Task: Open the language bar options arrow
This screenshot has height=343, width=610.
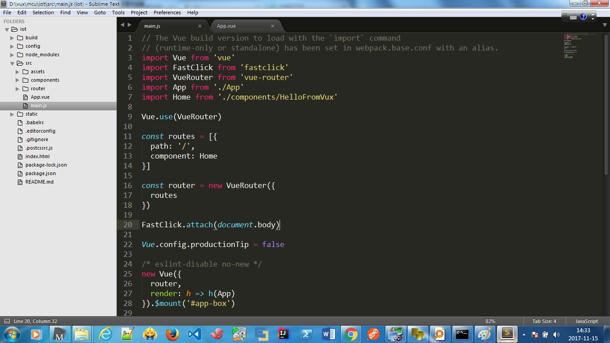Action: (x=593, y=19)
